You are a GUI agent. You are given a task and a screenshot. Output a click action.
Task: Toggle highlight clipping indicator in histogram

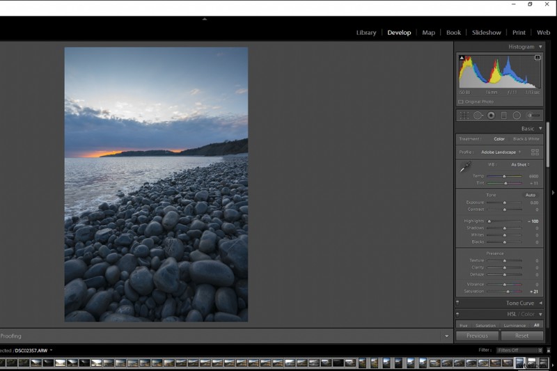pyautogui.click(x=538, y=58)
